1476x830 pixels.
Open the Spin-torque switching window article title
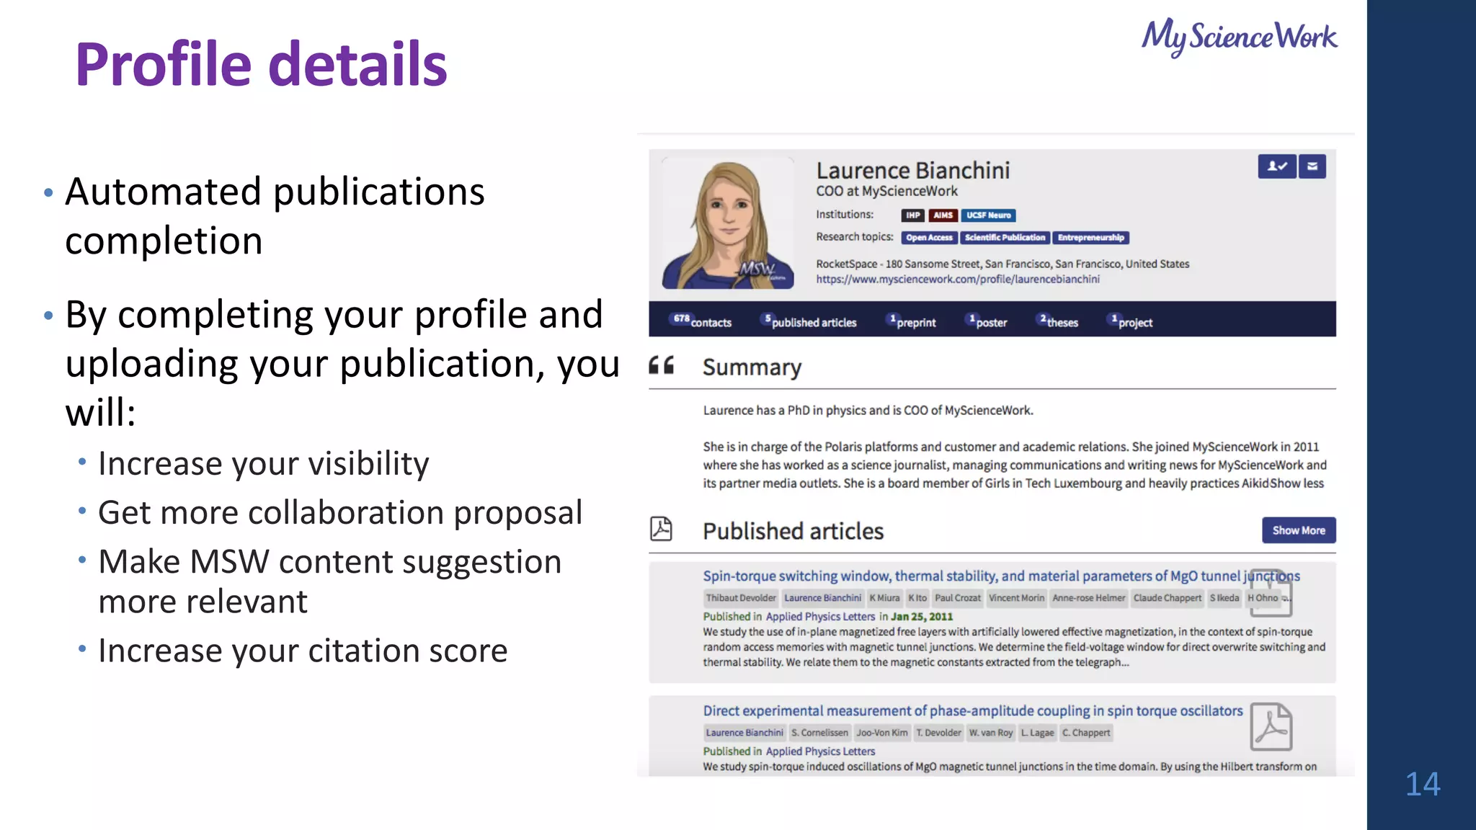pos(1001,576)
